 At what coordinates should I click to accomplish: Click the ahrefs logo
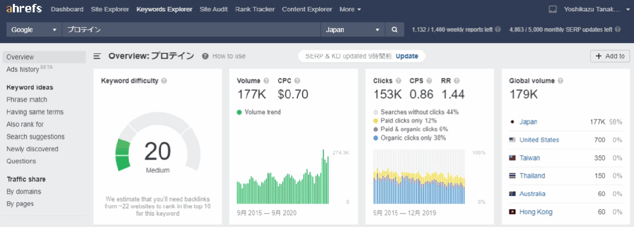(24, 9)
